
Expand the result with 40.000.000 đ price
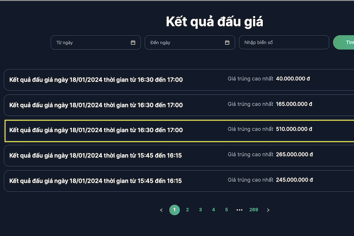(x=179, y=80)
